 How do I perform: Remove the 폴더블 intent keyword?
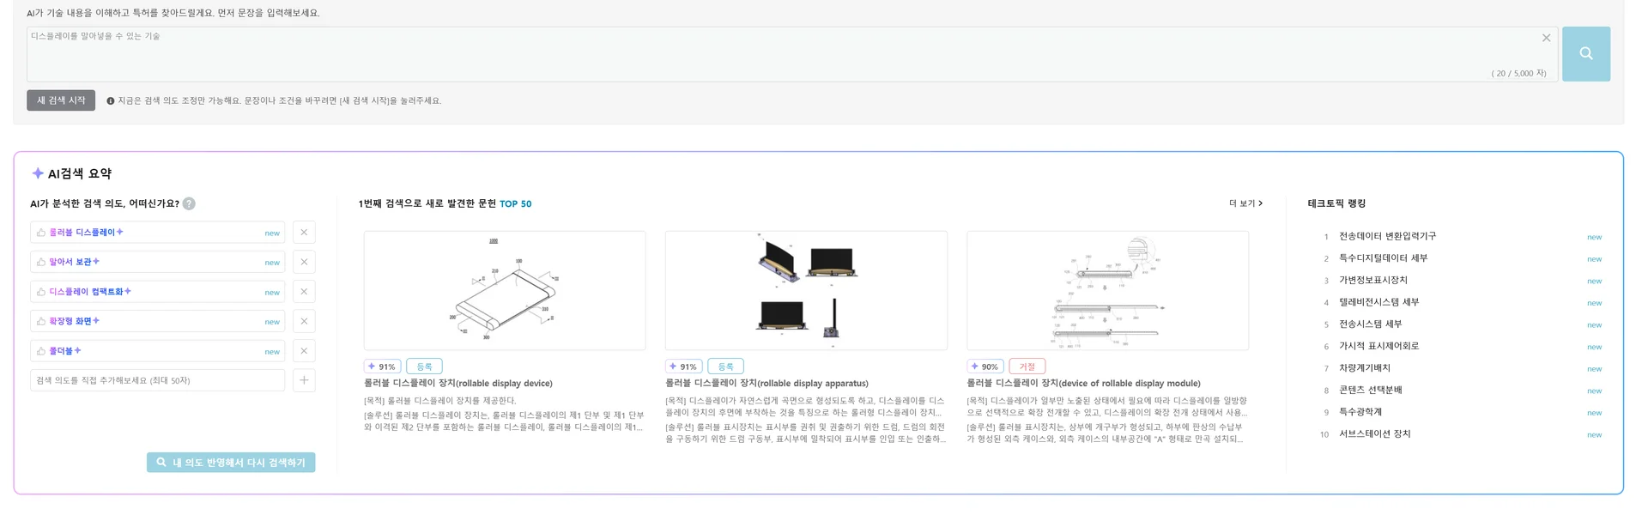[304, 351]
